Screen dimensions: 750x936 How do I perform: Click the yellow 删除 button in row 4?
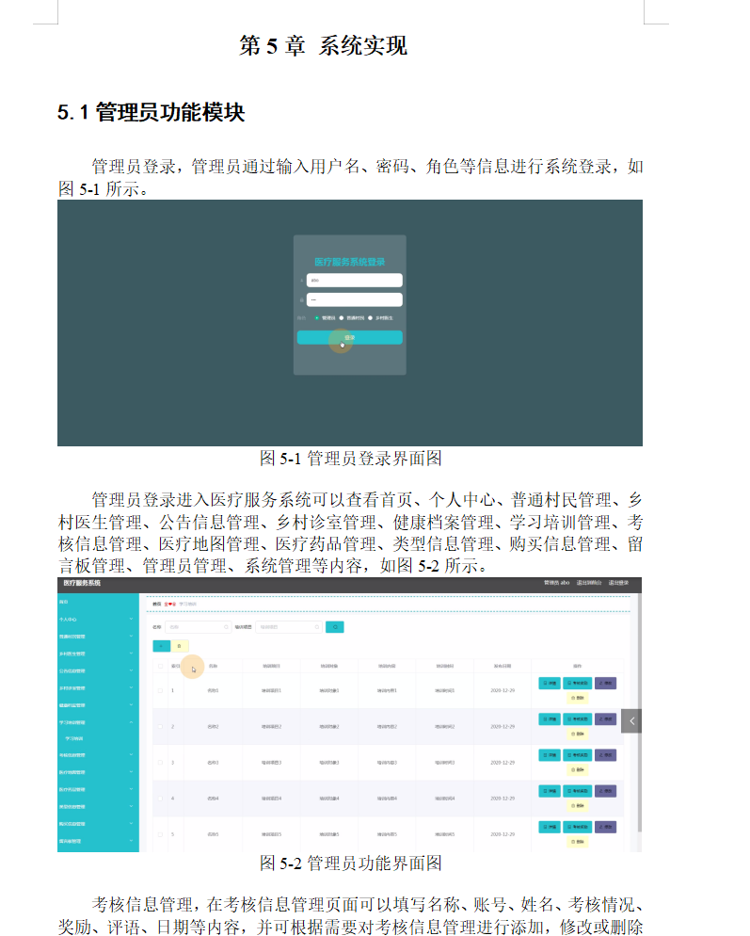pyautogui.click(x=578, y=806)
